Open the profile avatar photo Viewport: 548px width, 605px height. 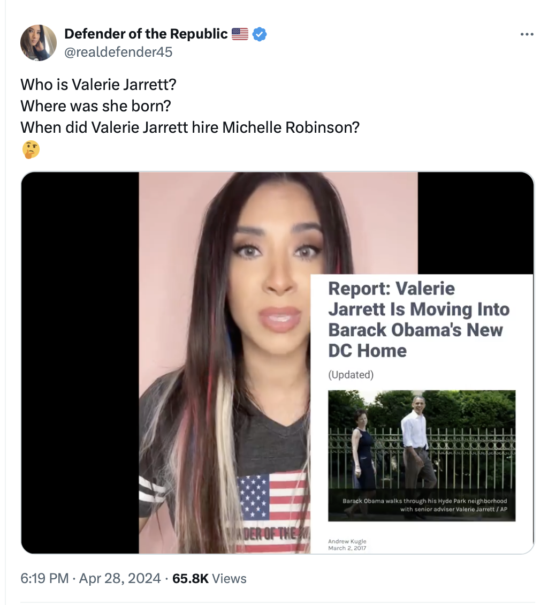38,42
